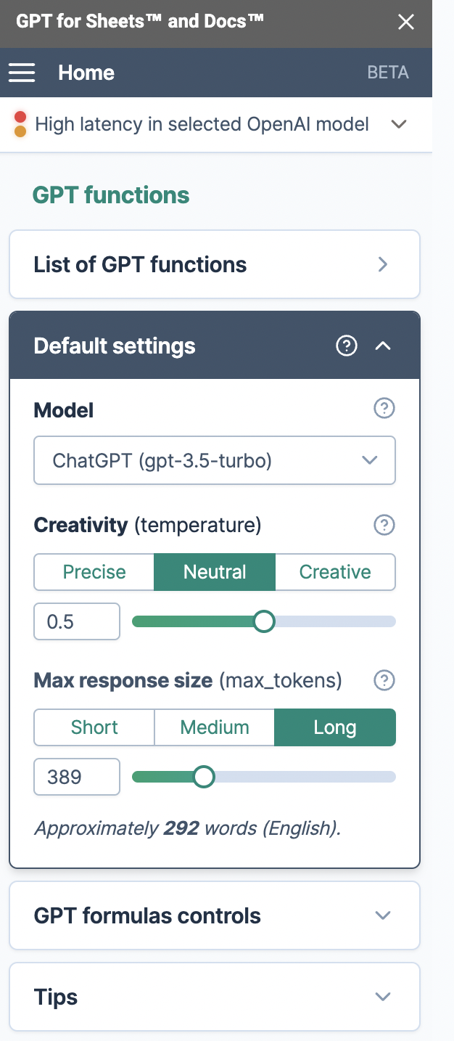454x1041 pixels.
Task: Open List of GPT functions
Action: (215, 264)
